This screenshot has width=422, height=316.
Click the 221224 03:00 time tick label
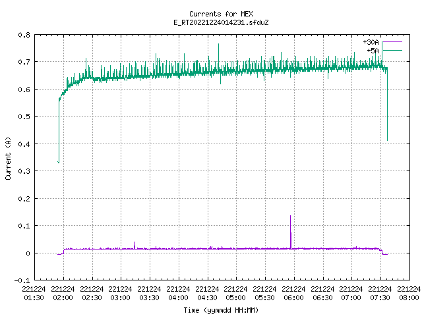pos(120,293)
